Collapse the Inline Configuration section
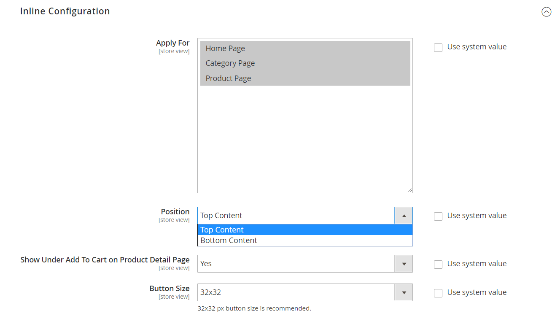The height and width of the screenshot is (335, 555). [x=546, y=12]
